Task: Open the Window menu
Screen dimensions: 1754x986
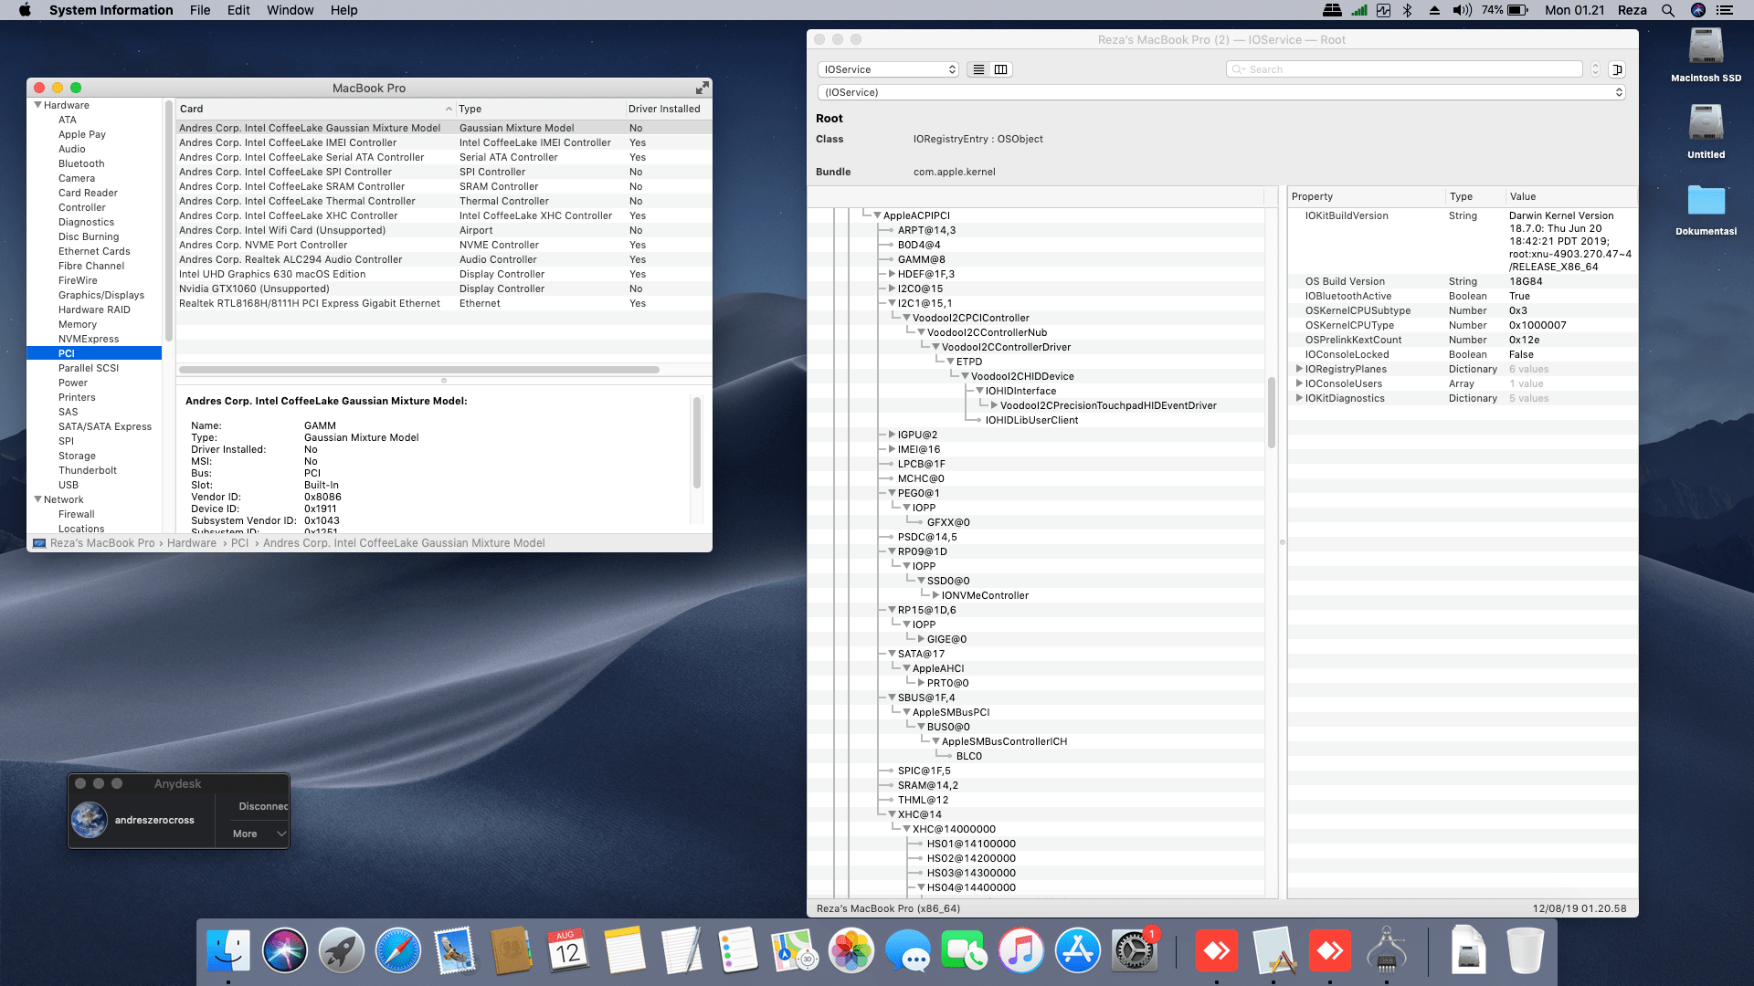Action: (290, 10)
